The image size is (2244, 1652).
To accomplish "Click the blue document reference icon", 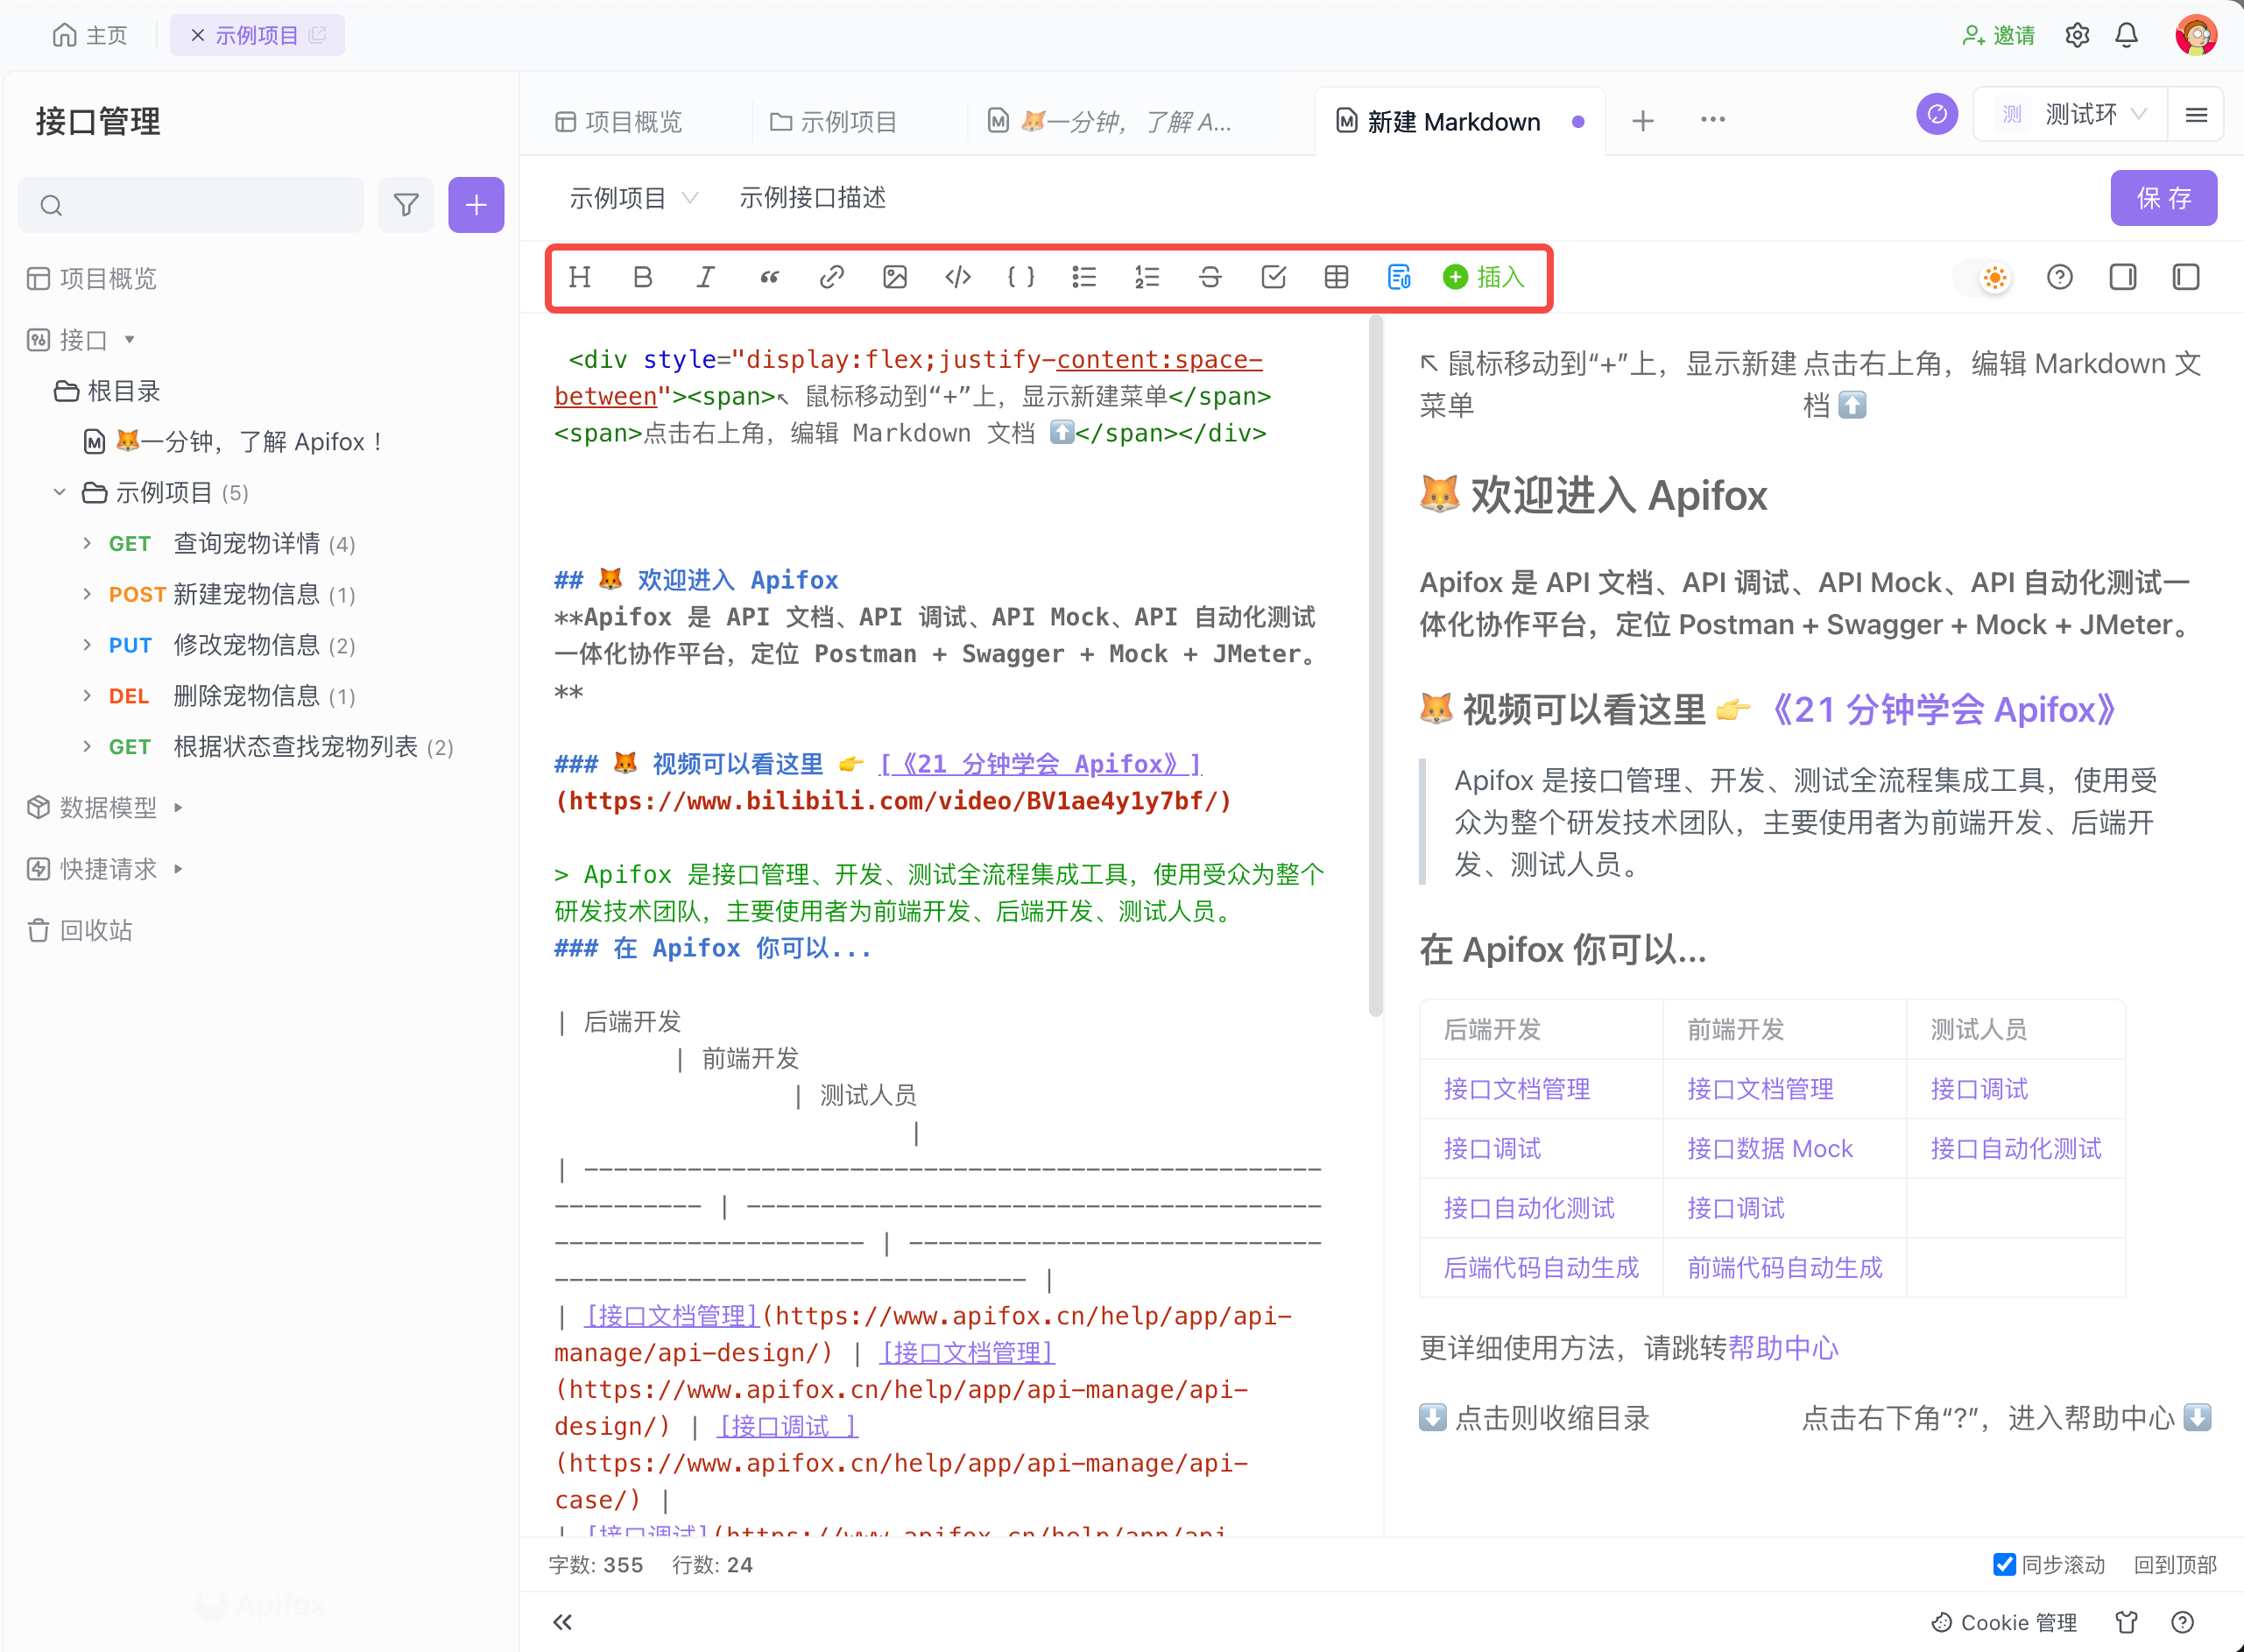I will [x=1399, y=277].
